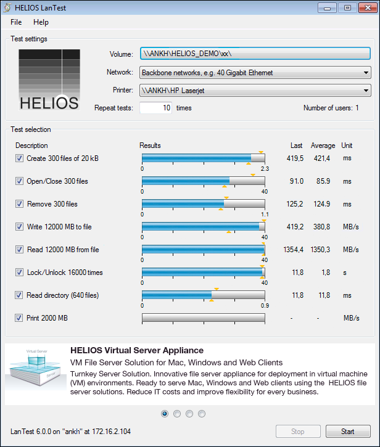The width and height of the screenshot is (380, 447).
Task: Click the VM File Server Solution subtitle
Action: 176,363
